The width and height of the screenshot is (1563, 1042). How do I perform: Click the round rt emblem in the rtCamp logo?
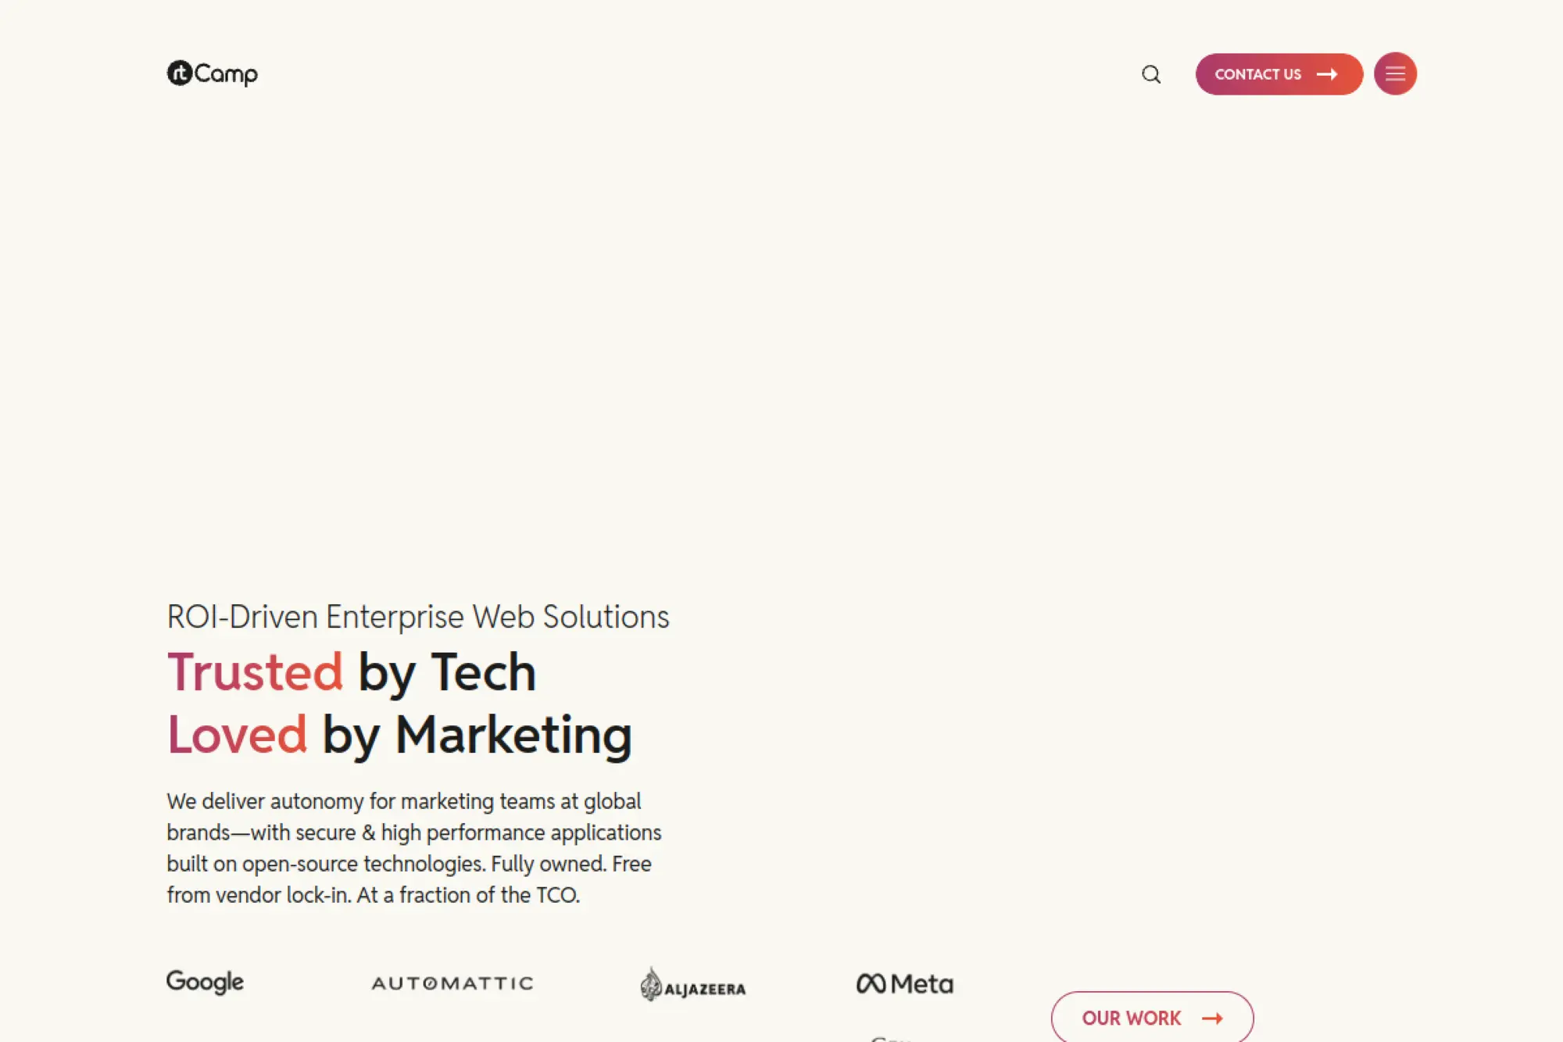(180, 73)
